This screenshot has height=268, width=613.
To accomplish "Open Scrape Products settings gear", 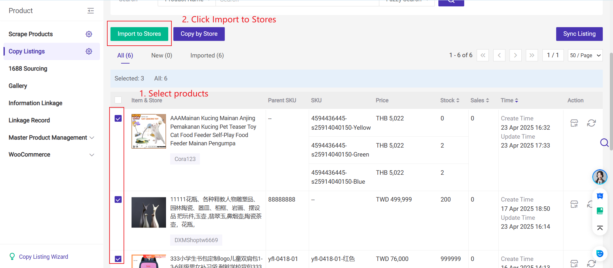I will 89,34.
